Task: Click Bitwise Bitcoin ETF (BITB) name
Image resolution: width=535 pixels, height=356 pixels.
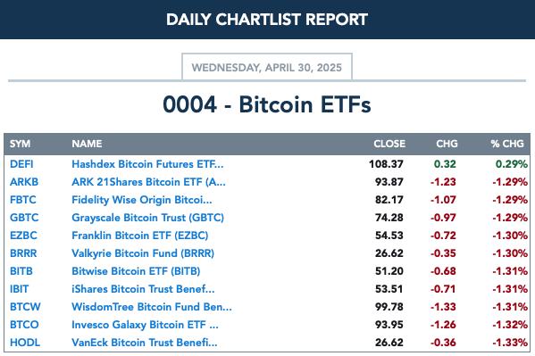Action: coord(136,270)
